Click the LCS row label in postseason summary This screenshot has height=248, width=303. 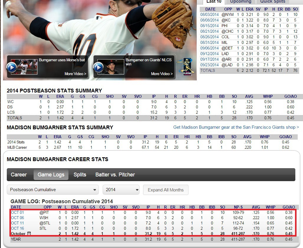pyautogui.click(x=11, y=113)
